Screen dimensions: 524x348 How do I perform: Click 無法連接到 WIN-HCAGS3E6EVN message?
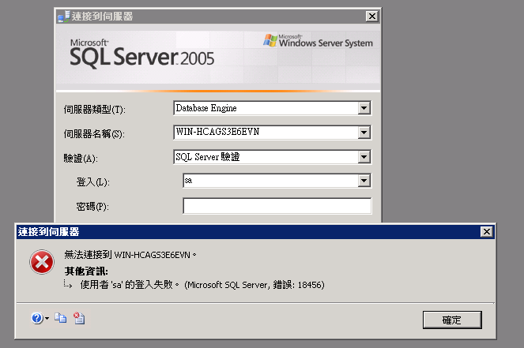[130, 255]
